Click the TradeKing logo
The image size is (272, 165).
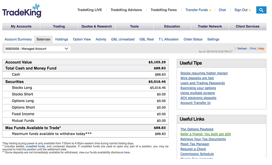click(x=22, y=11)
